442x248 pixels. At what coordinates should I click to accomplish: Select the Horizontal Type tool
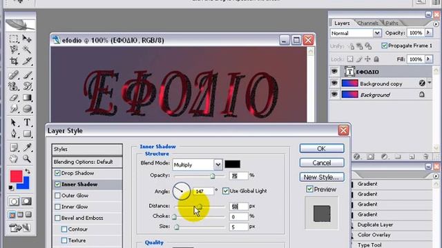coord(27,123)
